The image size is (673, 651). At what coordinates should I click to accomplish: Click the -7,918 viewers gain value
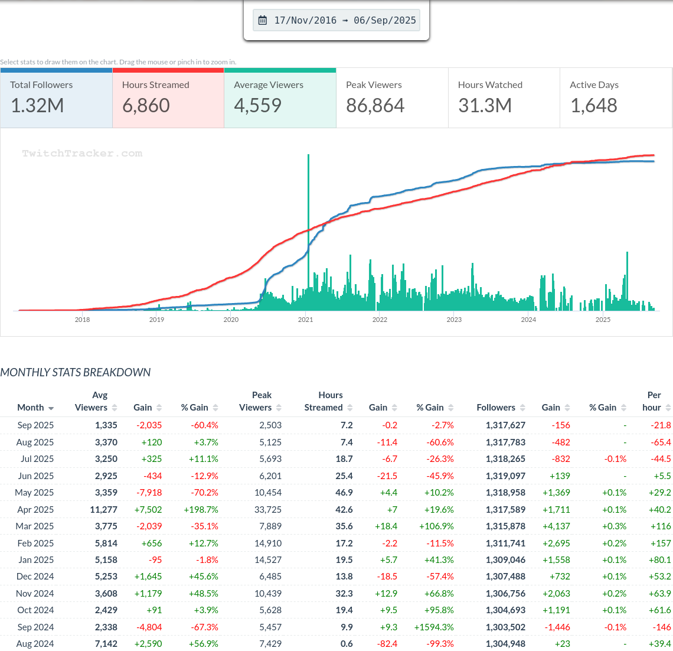click(149, 493)
